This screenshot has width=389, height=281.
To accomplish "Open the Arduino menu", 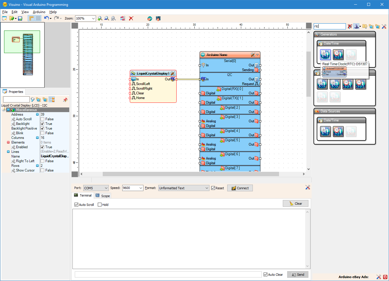I will [x=39, y=12].
